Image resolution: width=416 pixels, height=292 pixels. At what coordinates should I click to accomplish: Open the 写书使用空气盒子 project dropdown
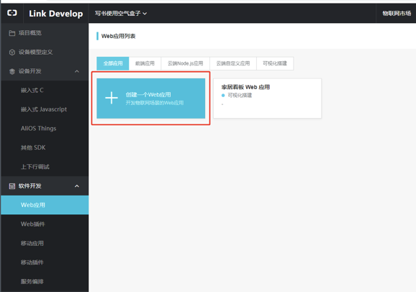[121, 13]
